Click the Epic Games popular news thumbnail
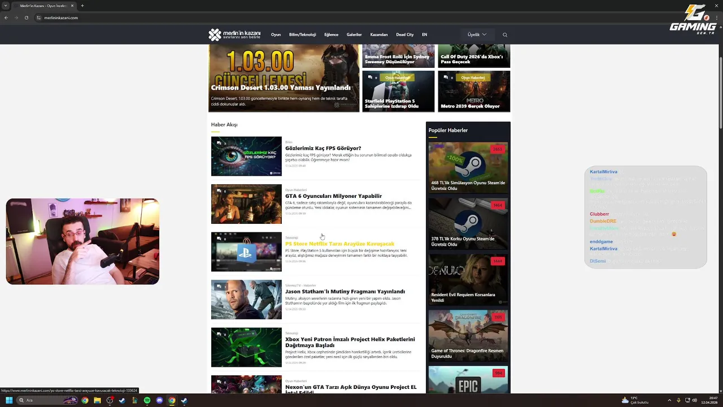The height and width of the screenshot is (407, 723). click(x=468, y=380)
